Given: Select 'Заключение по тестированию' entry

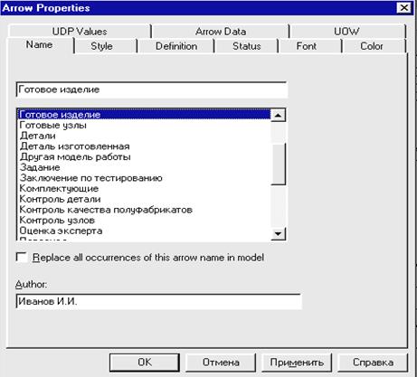Looking at the screenshot, I should click(x=144, y=178).
